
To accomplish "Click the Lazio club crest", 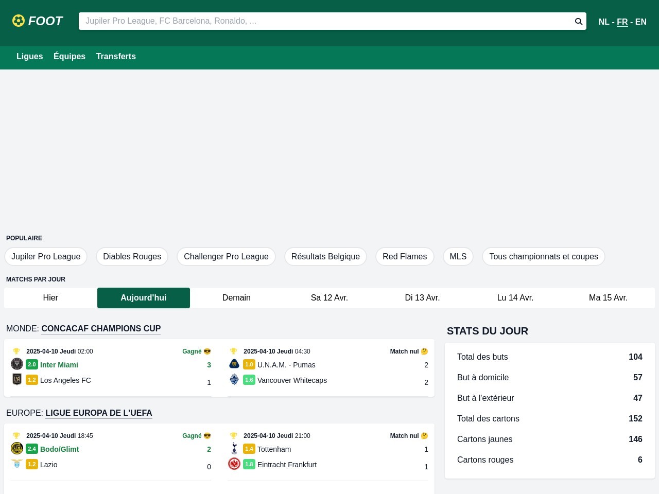I will (17, 464).
